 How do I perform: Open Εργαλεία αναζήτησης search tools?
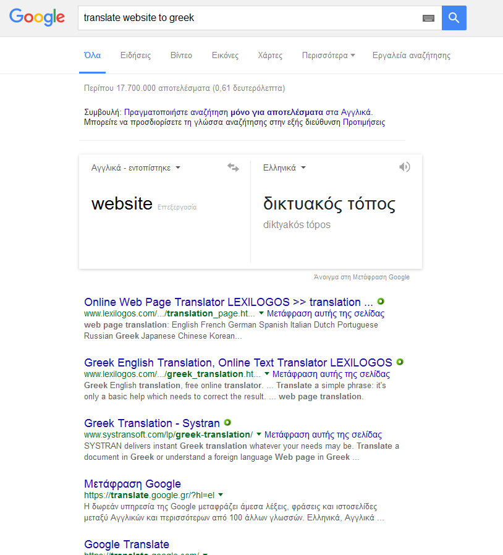pyautogui.click(x=412, y=56)
